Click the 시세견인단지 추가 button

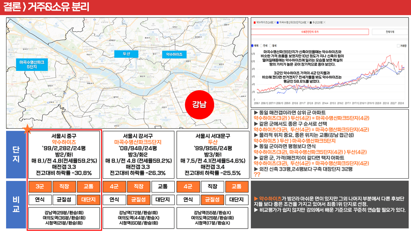click(310, 32)
